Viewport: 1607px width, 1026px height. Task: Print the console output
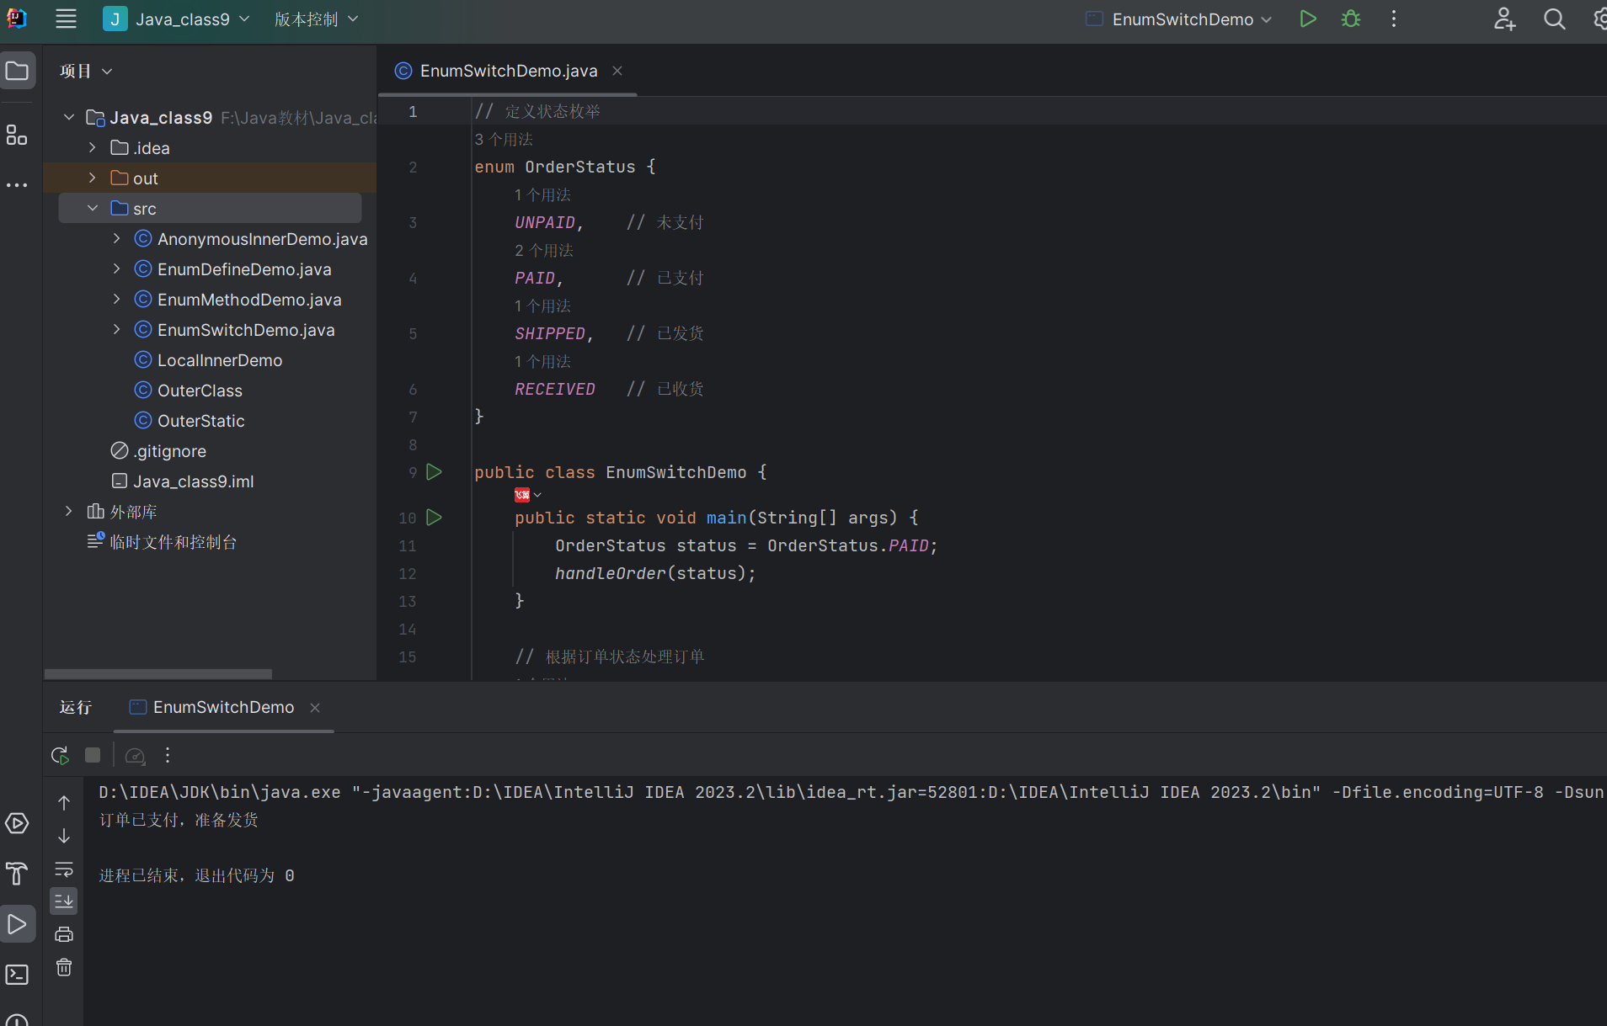(x=64, y=934)
